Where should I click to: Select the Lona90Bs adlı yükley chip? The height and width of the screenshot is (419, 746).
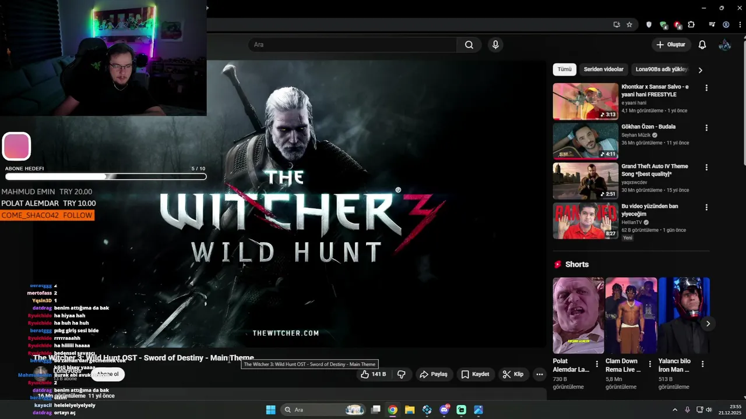[x=662, y=69]
